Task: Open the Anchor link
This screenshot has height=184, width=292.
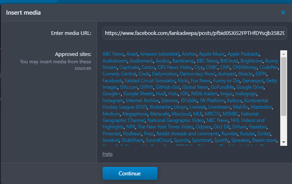Action: click(x=189, y=54)
